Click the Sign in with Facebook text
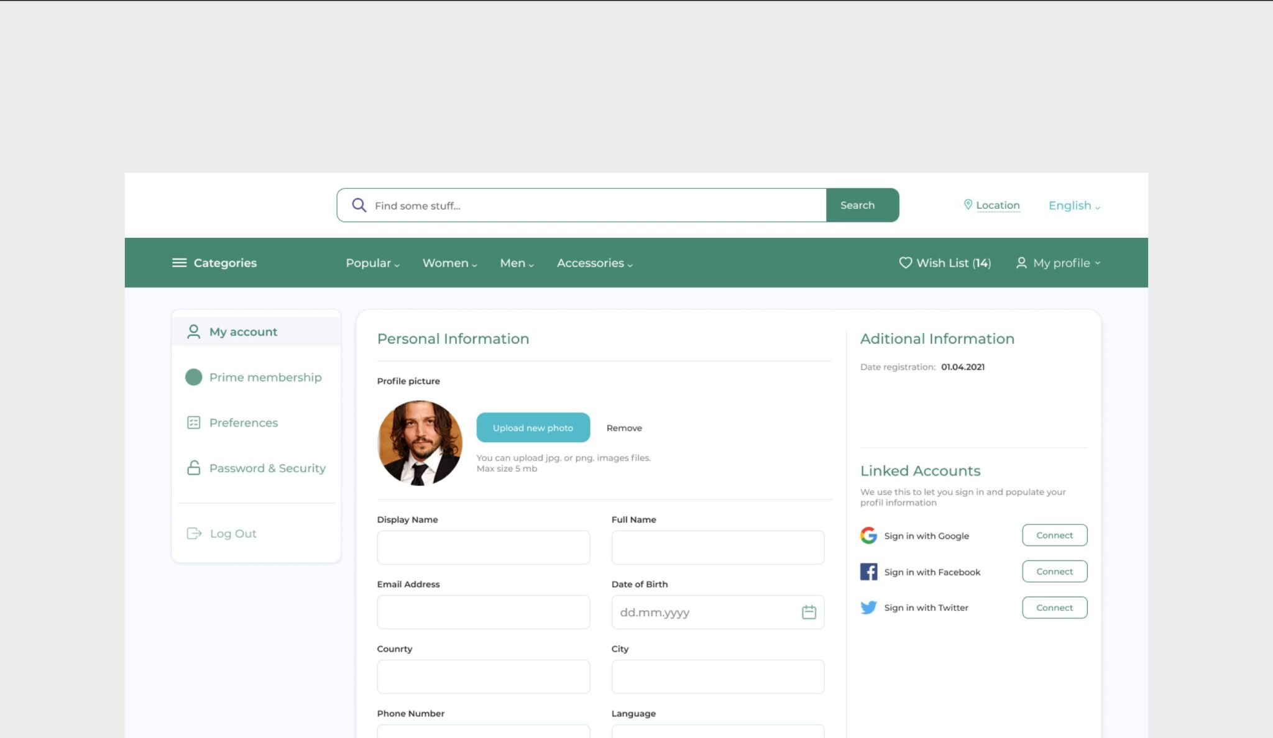 932,572
